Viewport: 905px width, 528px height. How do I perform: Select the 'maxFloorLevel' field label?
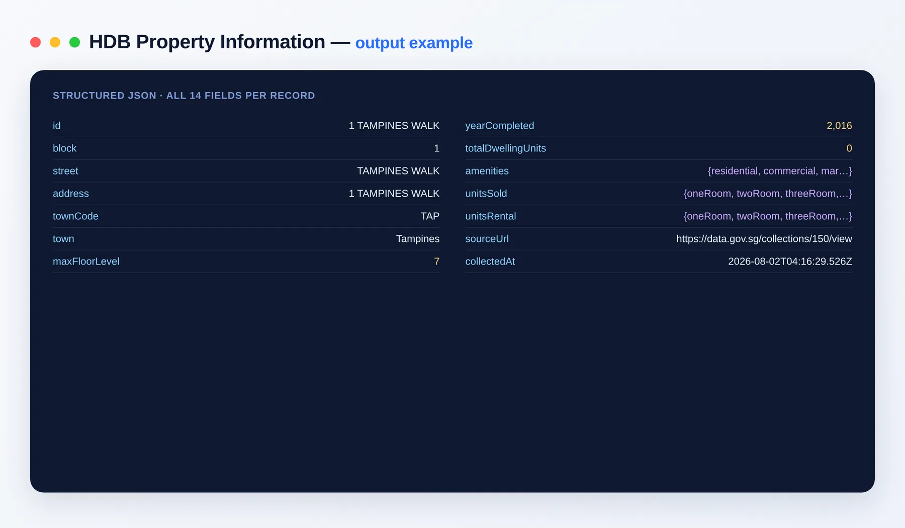click(86, 261)
